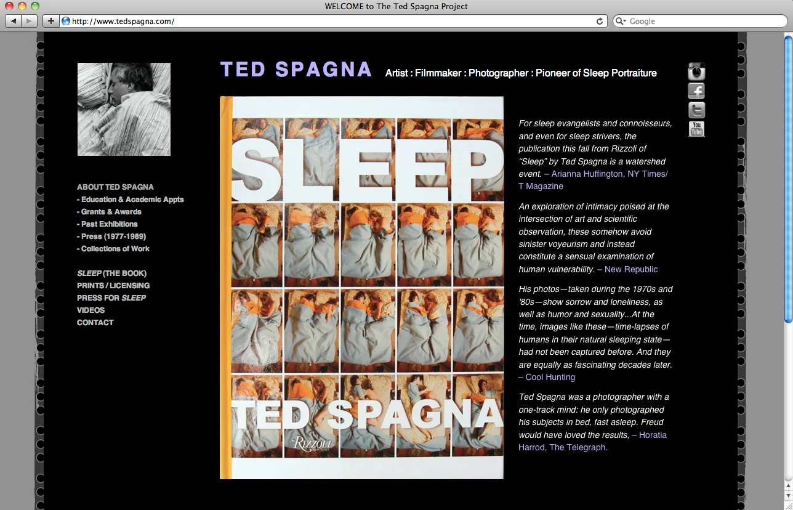Open the YouTube social icon
The image size is (793, 510).
[x=696, y=129]
